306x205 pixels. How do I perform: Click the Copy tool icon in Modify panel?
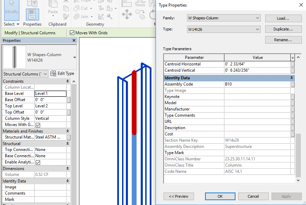click(140, 14)
